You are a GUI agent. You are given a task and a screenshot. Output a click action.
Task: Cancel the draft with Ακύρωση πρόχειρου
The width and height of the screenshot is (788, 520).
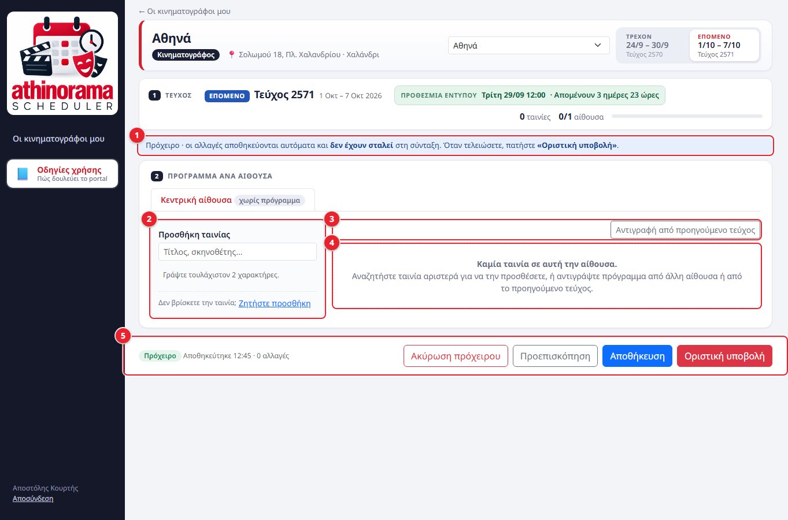coord(456,356)
